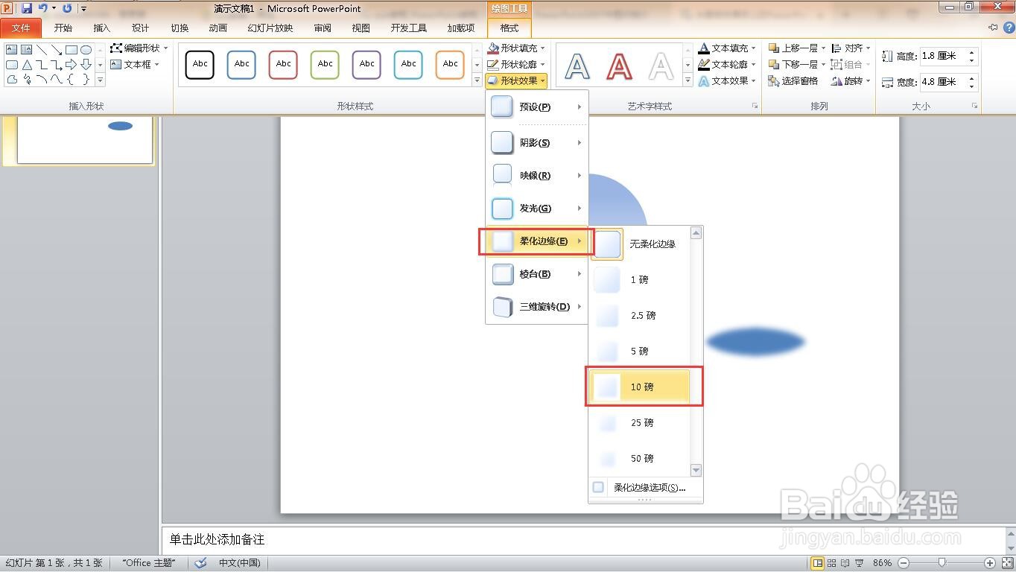Choose the orange outline Abc shape style
The image size is (1016, 572).
click(x=450, y=65)
